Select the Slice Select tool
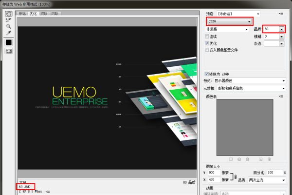 (x=8, y=20)
